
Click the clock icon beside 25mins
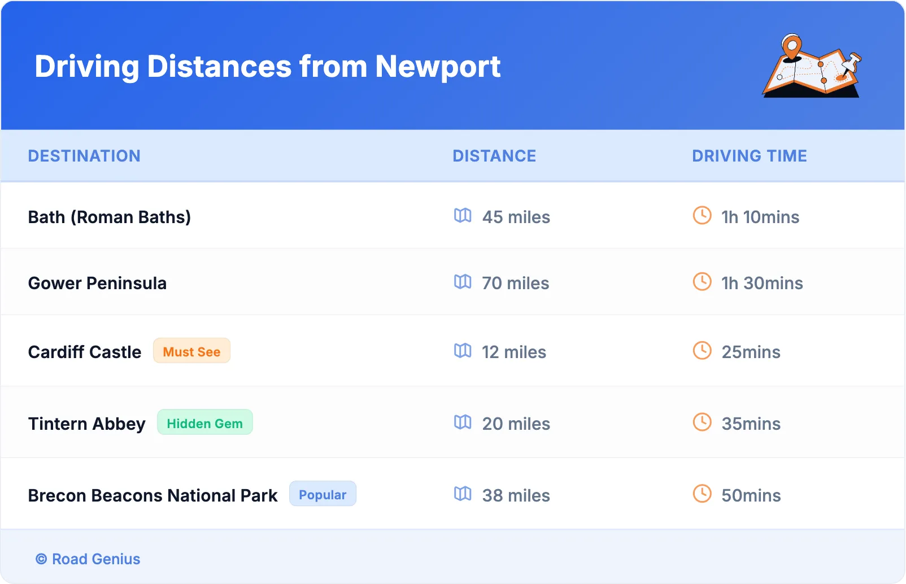[702, 350]
